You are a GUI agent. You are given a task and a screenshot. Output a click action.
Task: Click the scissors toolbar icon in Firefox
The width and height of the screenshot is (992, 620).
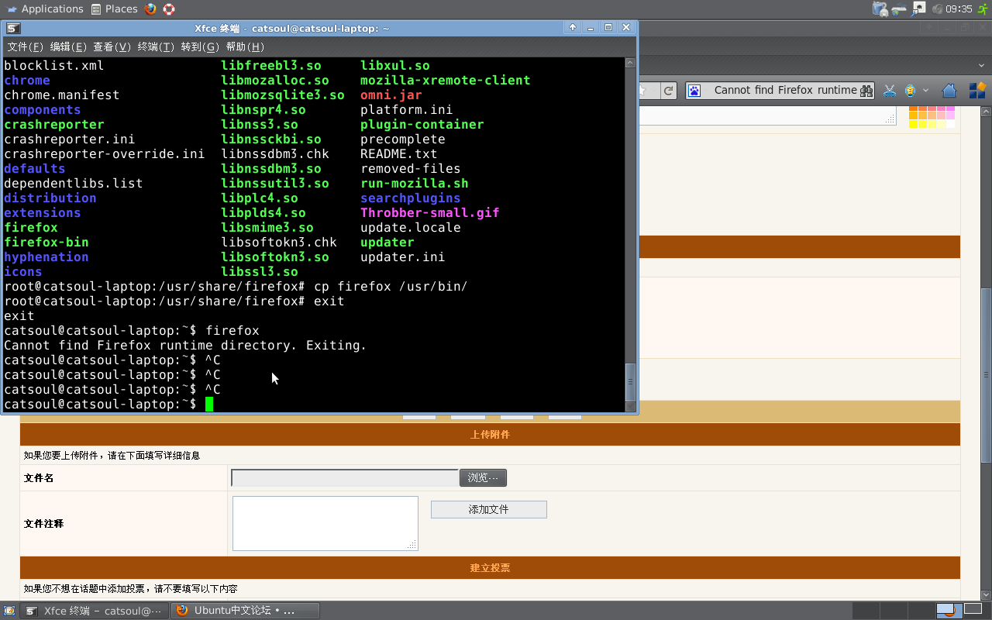click(x=890, y=91)
